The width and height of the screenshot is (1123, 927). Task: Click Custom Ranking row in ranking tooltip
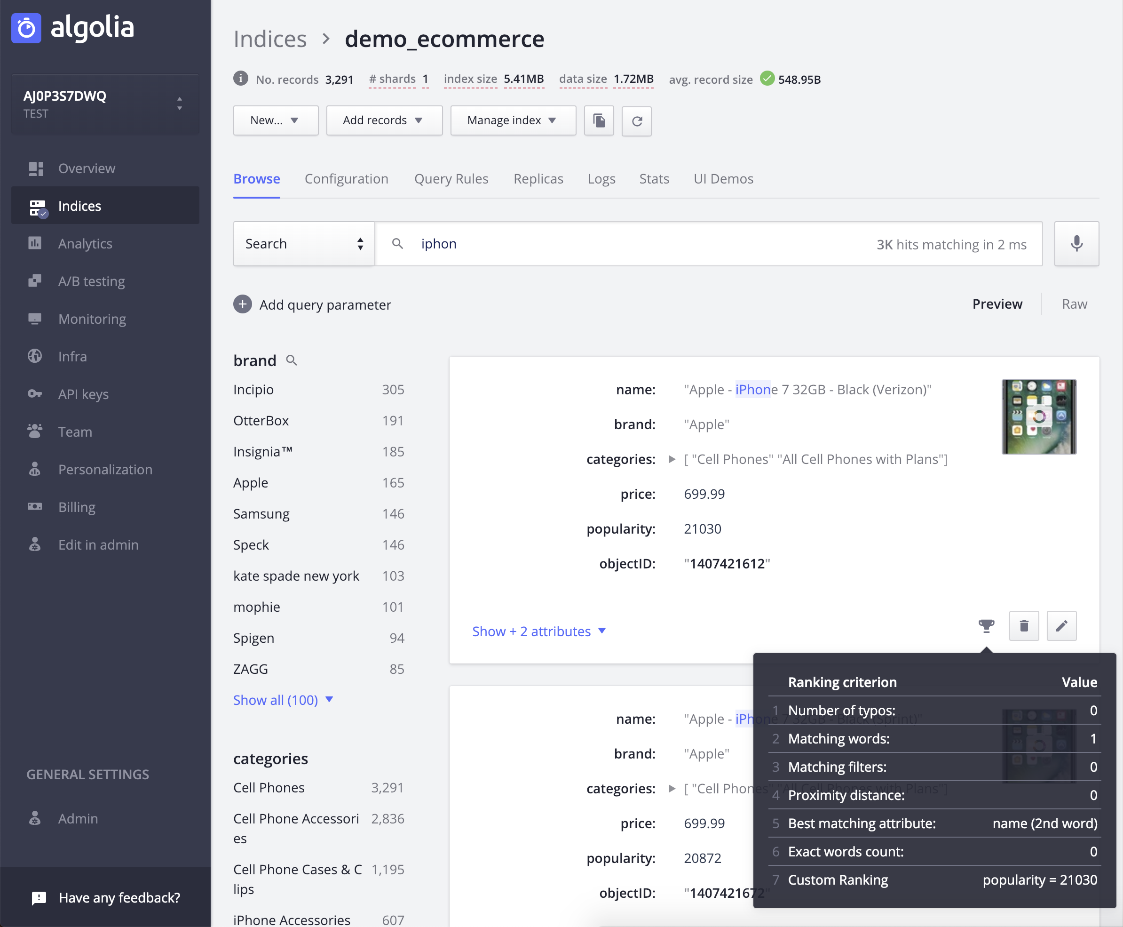pos(934,879)
